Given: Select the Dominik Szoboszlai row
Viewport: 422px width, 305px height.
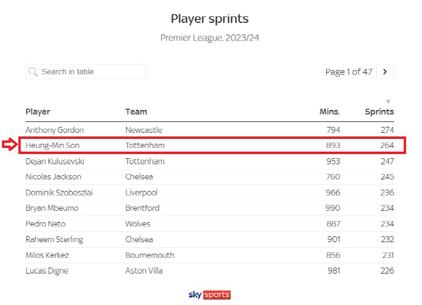Looking at the screenshot, I should 210,193.
